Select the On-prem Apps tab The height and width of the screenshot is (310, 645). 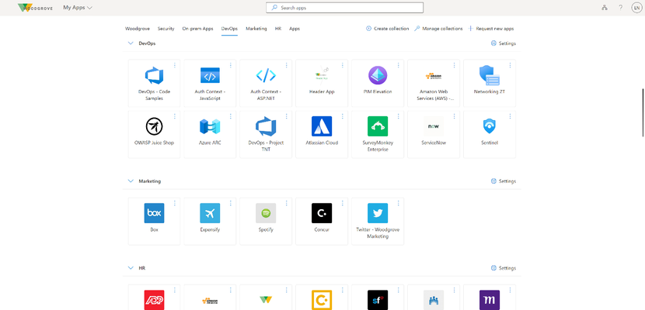point(198,29)
